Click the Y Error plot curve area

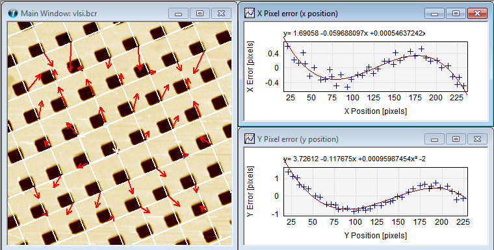[x=376, y=192]
